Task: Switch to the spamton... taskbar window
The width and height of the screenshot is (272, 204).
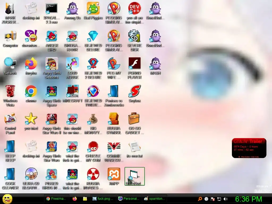Action: pos(155,199)
